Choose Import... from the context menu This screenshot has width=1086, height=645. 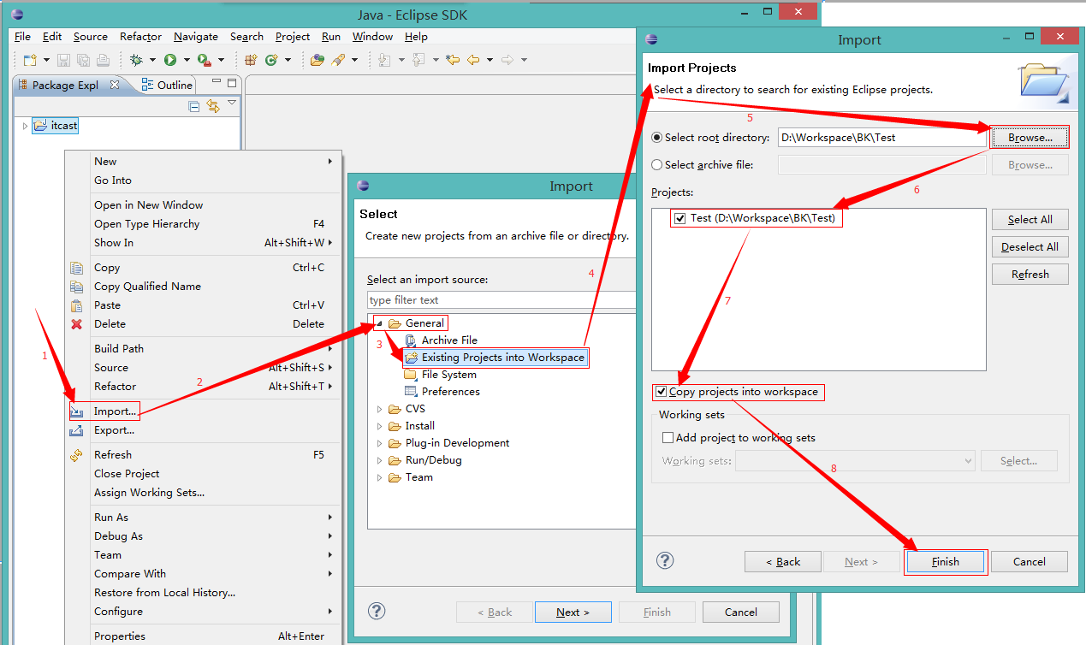115,411
